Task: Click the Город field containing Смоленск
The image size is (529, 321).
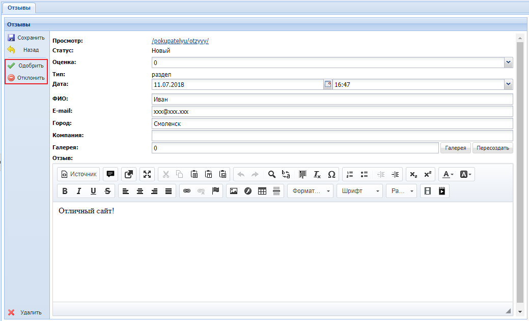Action: pyautogui.click(x=332, y=123)
